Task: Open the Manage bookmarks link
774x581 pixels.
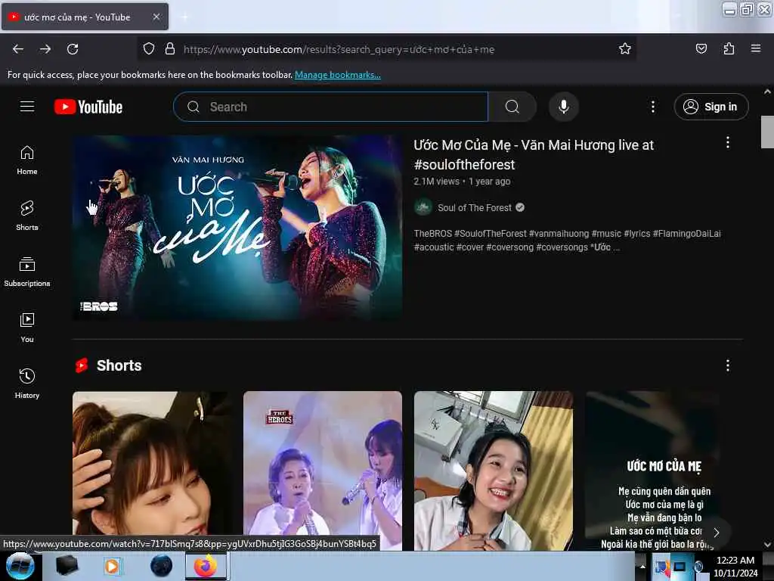Action: pos(338,75)
